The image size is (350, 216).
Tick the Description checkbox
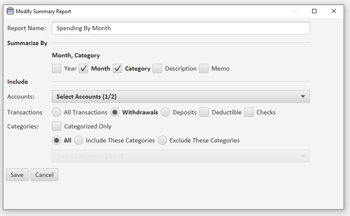pyautogui.click(x=157, y=68)
